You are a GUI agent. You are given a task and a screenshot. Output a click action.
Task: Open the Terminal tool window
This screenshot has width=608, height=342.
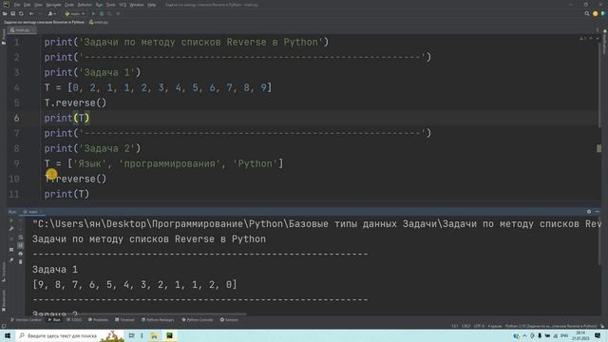pyautogui.click(x=124, y=320)
